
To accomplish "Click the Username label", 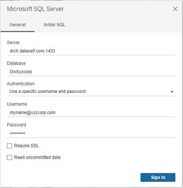I will (17, 104).
